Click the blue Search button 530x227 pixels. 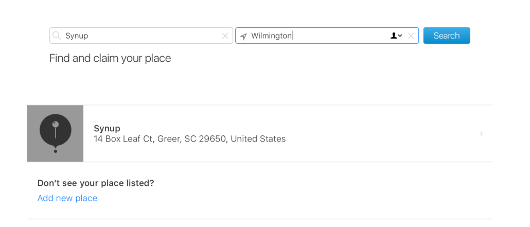coord(447,36)
